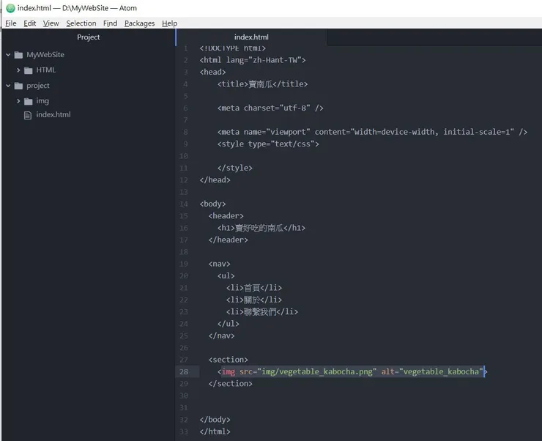542x441 pixels.
Task: Click the opening ul tag
Action: tap(226, 275)
